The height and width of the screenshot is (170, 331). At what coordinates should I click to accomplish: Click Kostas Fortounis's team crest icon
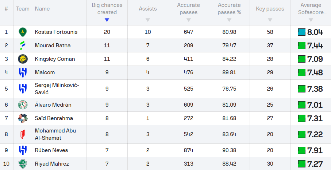click(x=23, y=32)
